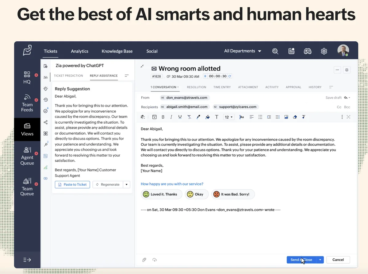Click the chain link icon in side strip
The height and width of the screenshot is (274, 368).
45,178
